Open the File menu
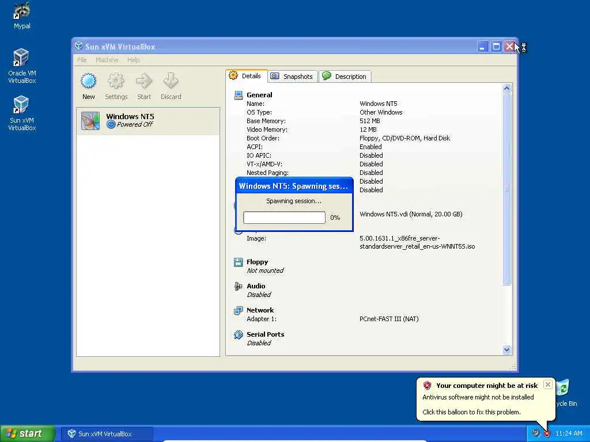The width and height of the screenshot is (590, 442). (x=82, y=60)
